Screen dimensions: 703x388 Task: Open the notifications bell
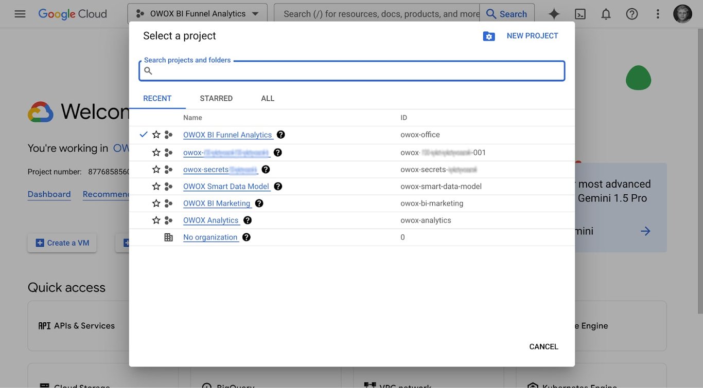pyautogui.click(x=606, y=14)
